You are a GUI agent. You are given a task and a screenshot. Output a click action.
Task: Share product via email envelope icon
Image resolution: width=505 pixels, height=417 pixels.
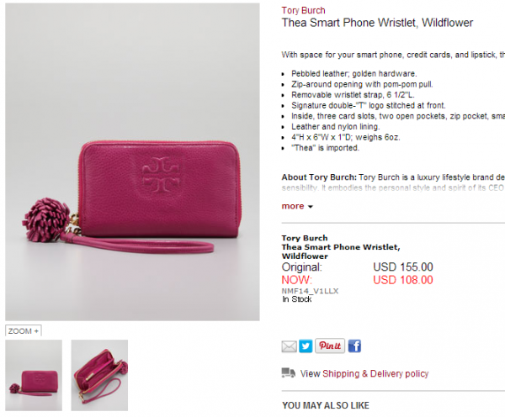(x=289, y=346)
